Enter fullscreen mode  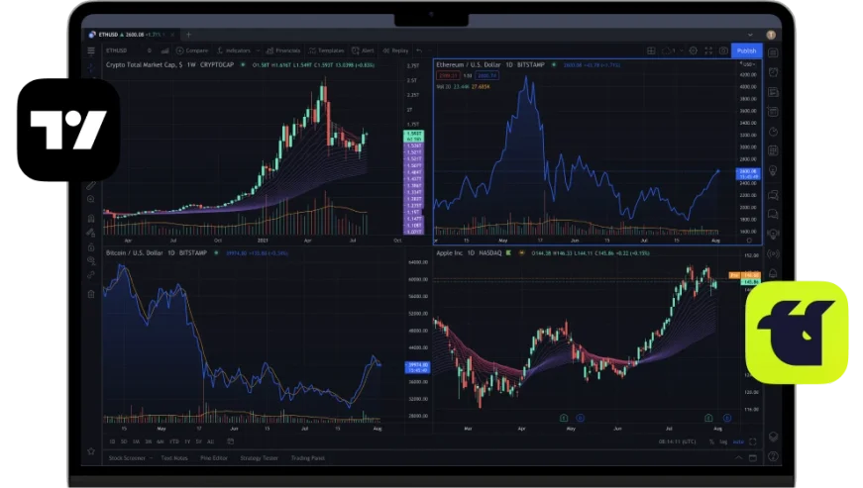(x=708, y=50)
